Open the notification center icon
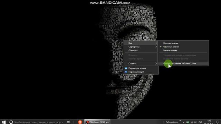The image size is (221, 124). point(218,122)
